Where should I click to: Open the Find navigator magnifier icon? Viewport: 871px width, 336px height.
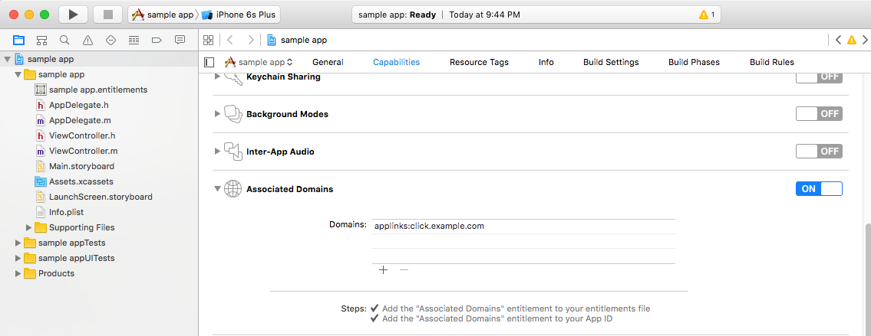click(x=64, y=40)
